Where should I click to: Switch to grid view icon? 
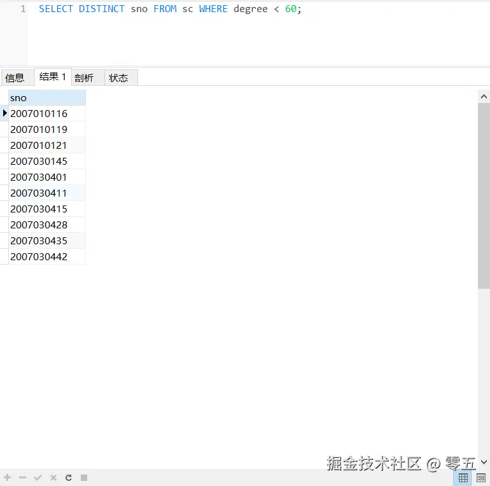(463, 478)
